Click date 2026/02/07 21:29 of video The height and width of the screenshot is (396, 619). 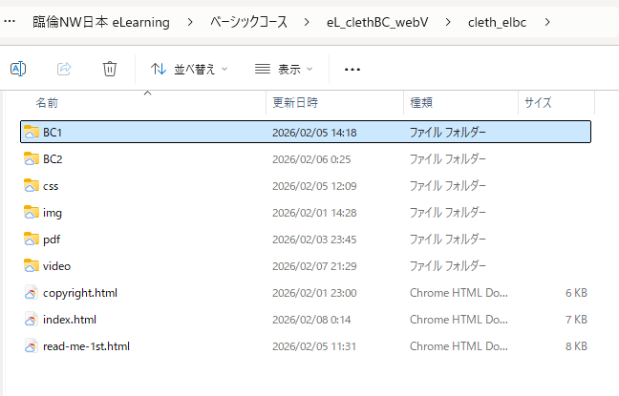tap(314, 266)
